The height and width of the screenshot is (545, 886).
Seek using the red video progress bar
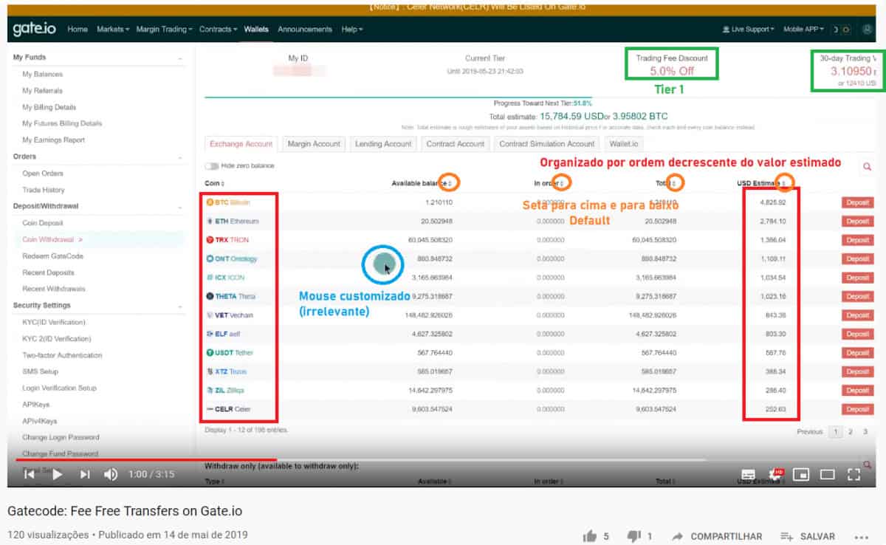coord(145,459)
